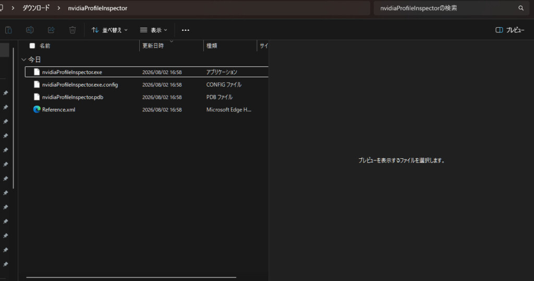Viewport: 534px width, 281px height.
Task: Click the PDB ファイル type cell
Action: click(220, 97)
